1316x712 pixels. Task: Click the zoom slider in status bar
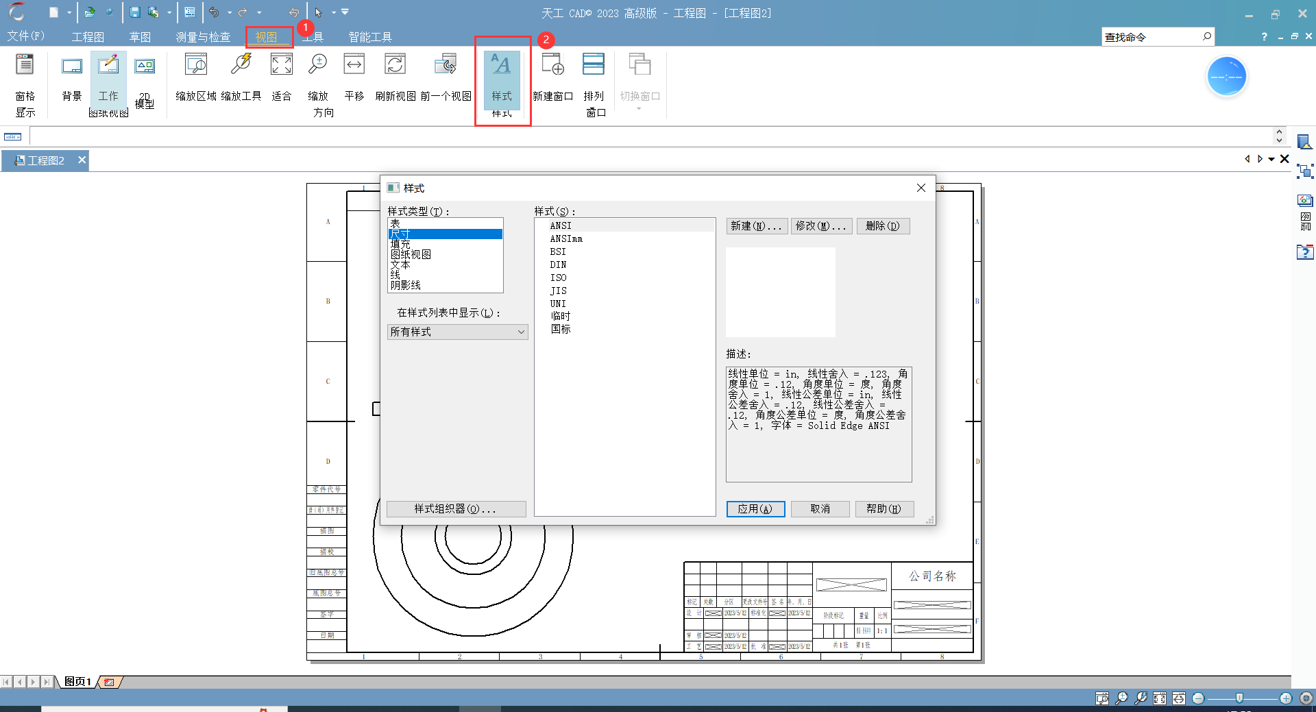[1239, 698]
